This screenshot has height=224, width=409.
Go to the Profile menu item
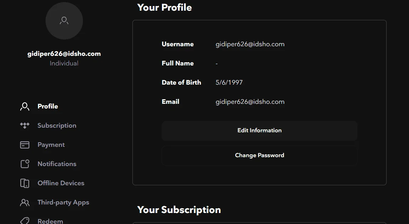coord(48,106)
